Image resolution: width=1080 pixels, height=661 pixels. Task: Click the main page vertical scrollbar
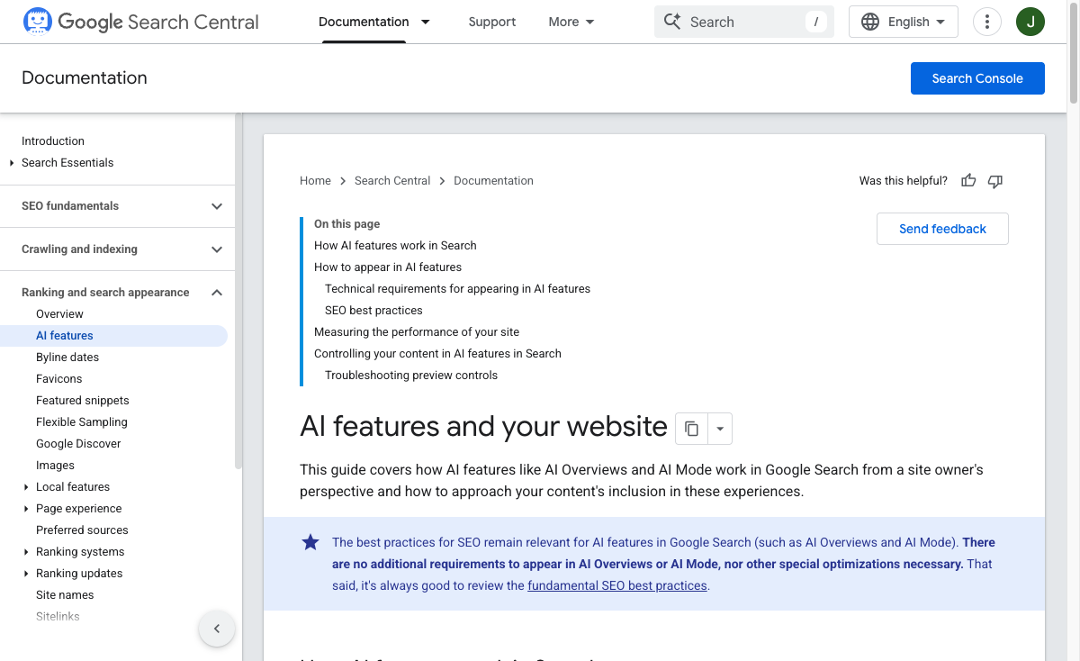pyautogui.click(x=1074, y=54)
